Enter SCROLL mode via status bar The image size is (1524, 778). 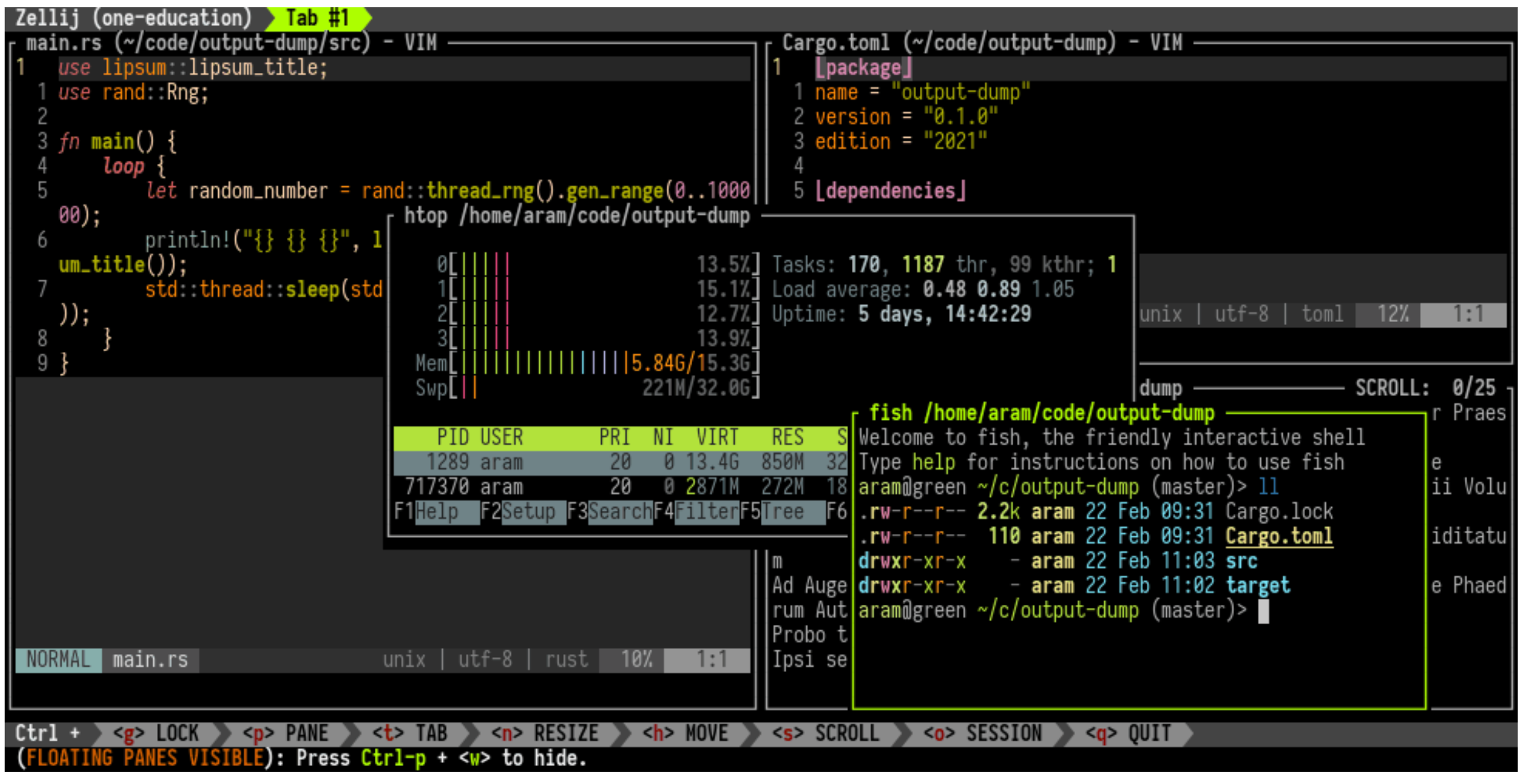(826, 734)
